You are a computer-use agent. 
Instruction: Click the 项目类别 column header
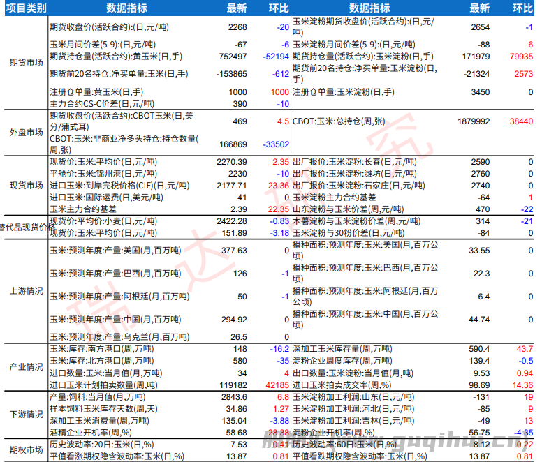point(24,8)
